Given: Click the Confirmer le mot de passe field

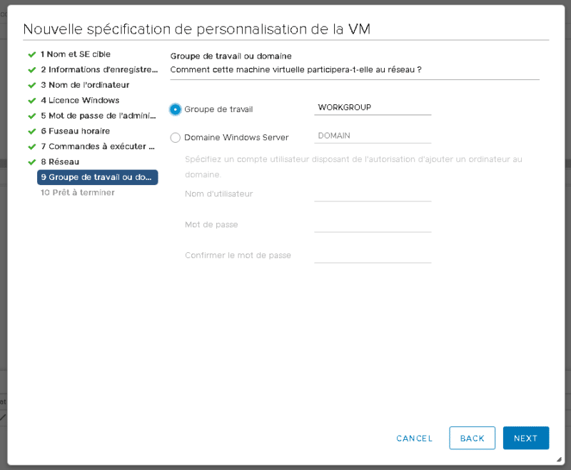Looking at the screenshot, I should tap(373, 255).
